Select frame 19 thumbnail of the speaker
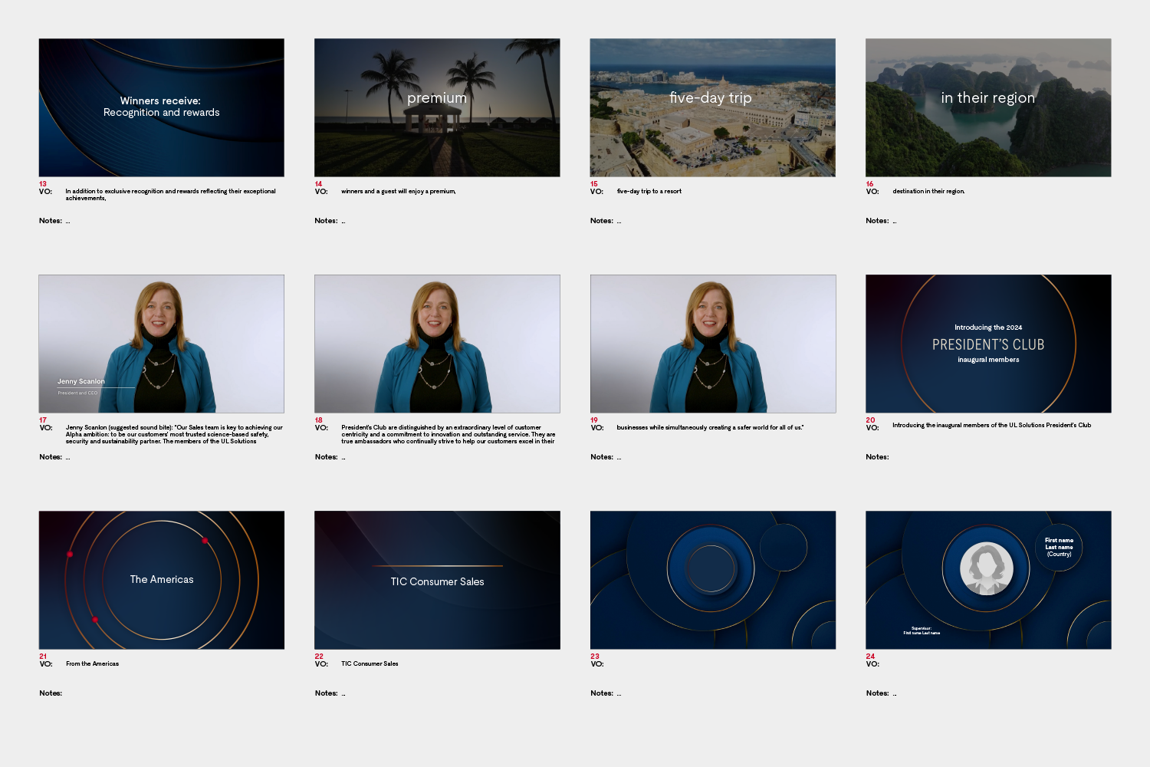1150x767 pixels. (712, 344)
